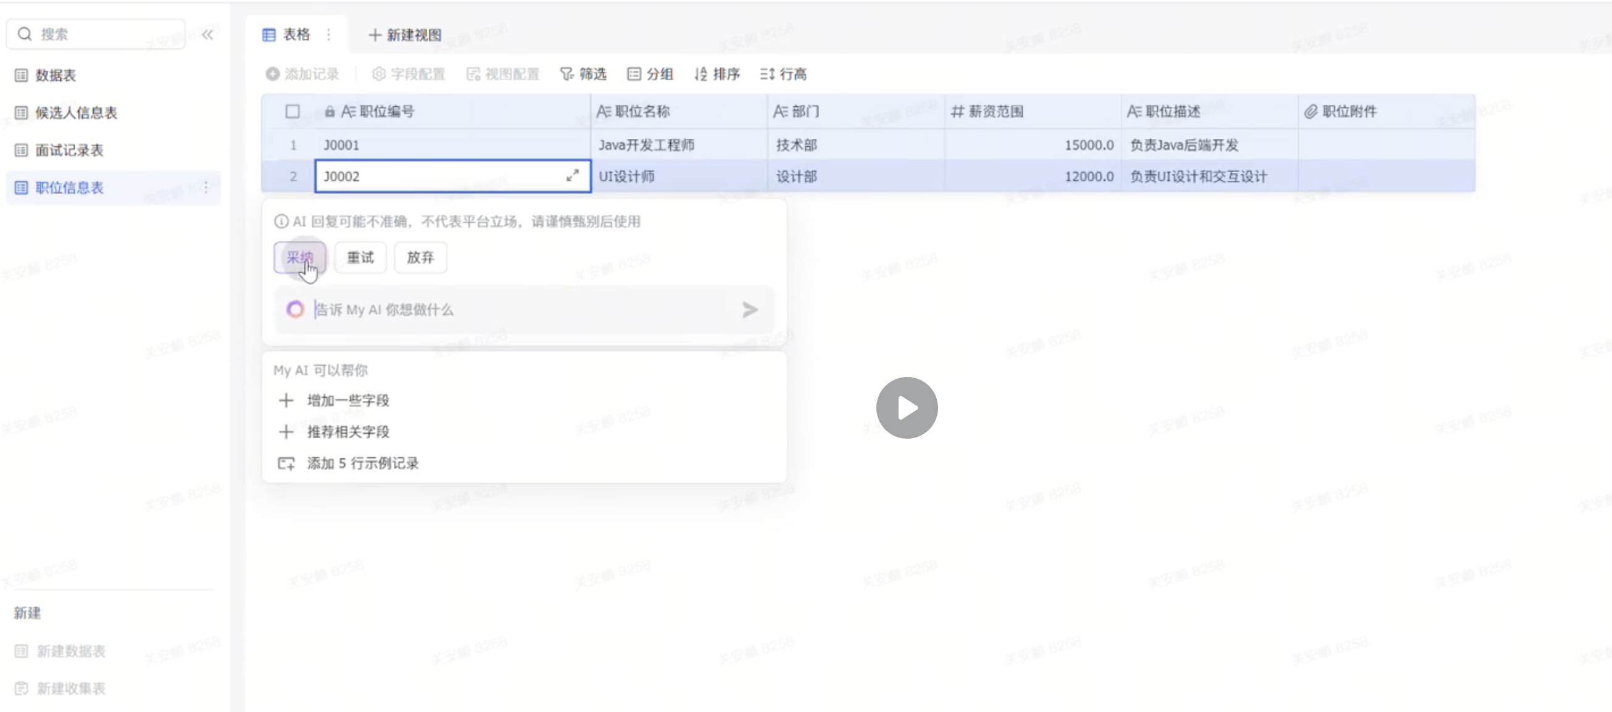Select the 技术部 cell
1612x712 pixels.
(857, 145)
